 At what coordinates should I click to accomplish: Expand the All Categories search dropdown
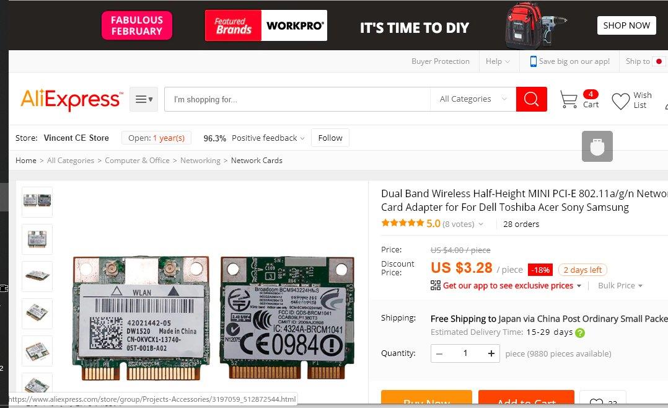point(473,99)
